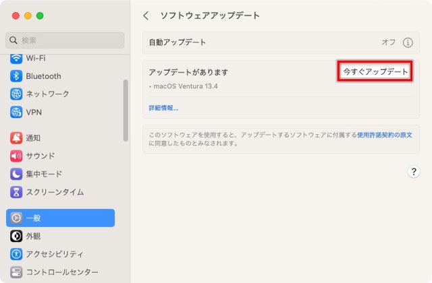The width and height of the screenshot is (432, 283).
Task: Click the スクリーンタイム hourglass icon
Action: tap(16, 192)
